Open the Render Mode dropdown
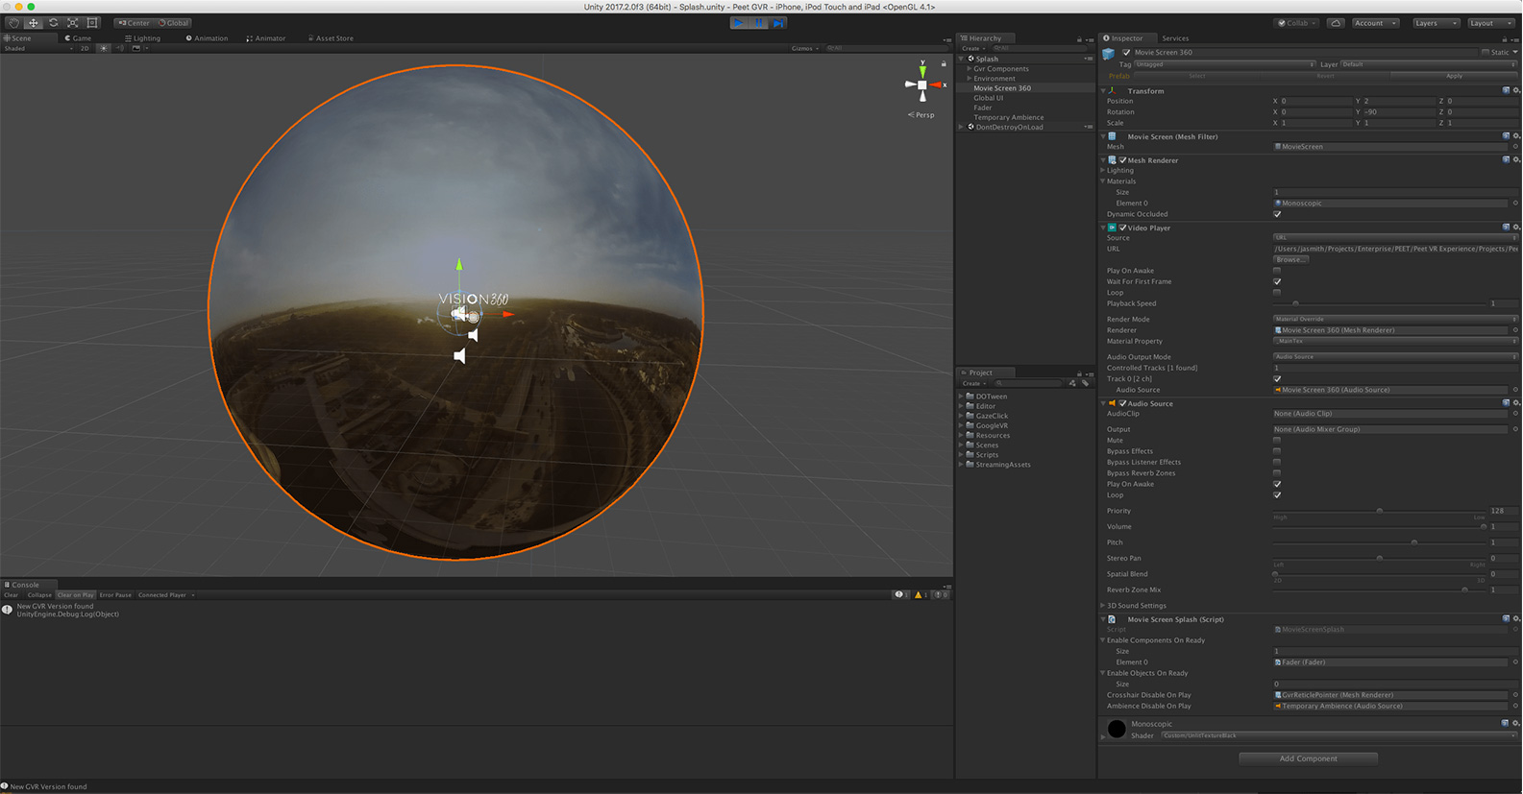 (1393, 319)
